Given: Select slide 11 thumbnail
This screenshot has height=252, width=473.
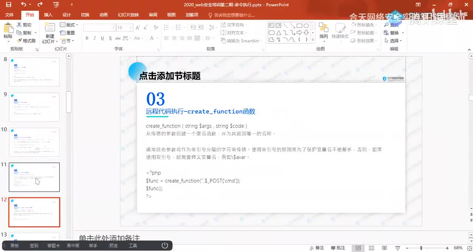Looking at the screenshot, I should pos(34,177).
